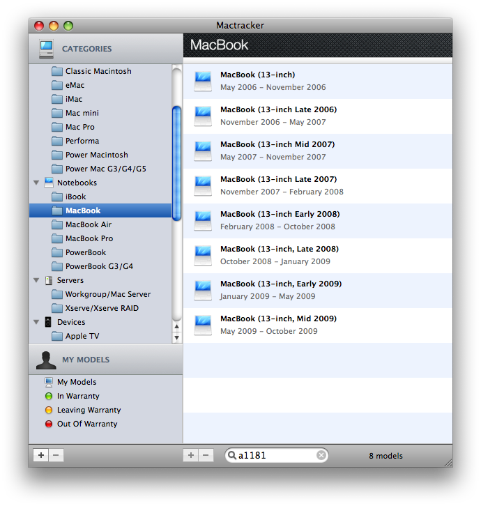Show the Out Of Warranty list

106,424
